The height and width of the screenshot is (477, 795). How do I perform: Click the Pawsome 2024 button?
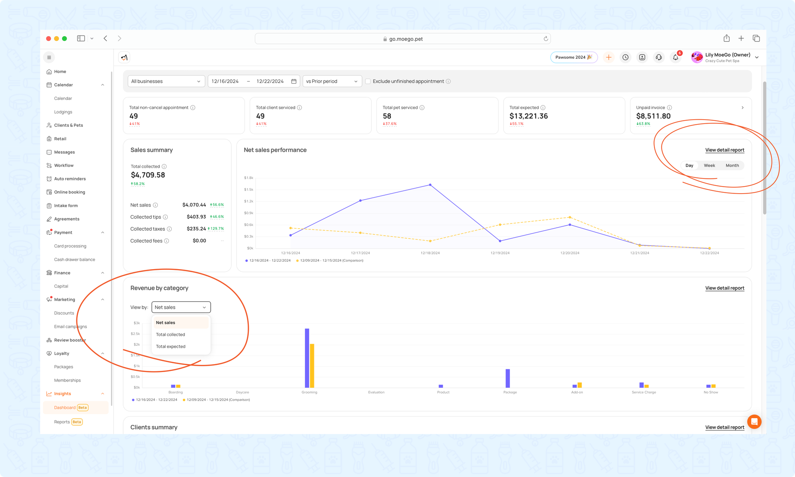pyautogui.click(x=574, y=58)
